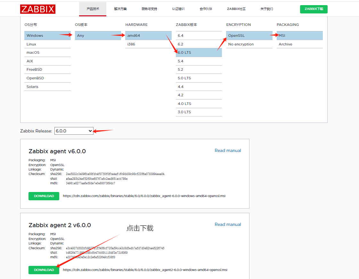
Task: Select AIX OS distribution
Action: click(48, 61)
